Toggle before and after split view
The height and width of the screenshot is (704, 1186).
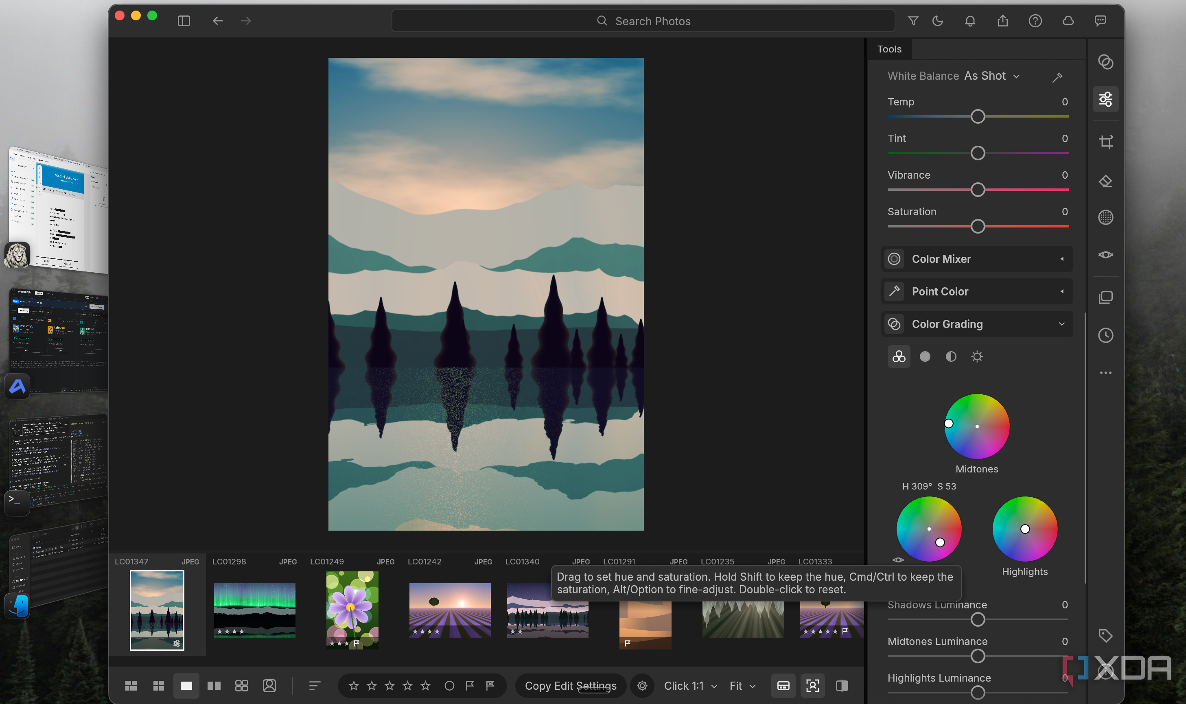tap(842, 686)
